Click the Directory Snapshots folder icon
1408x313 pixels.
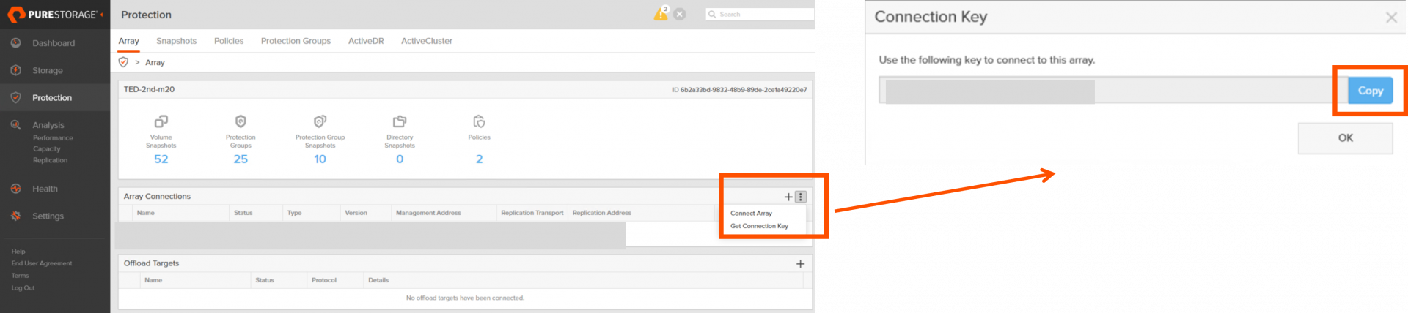coord(400,121)
